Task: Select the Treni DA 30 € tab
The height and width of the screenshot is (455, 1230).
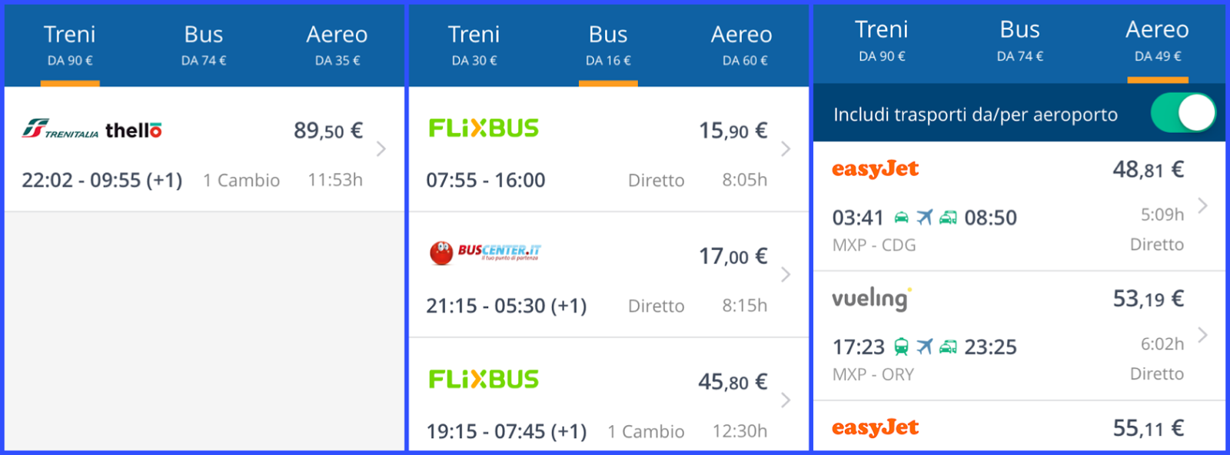Action: click(474, 45)
